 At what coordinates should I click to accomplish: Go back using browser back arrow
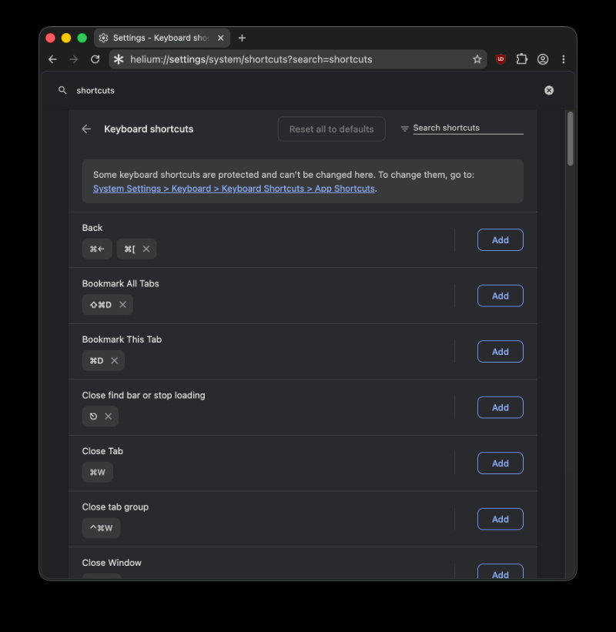[52, 59]
